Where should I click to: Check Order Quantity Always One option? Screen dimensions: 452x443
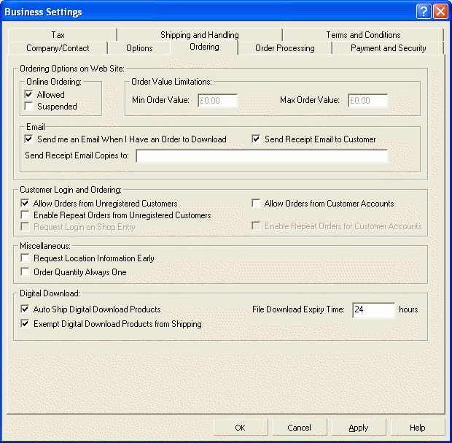coord(26,272)
